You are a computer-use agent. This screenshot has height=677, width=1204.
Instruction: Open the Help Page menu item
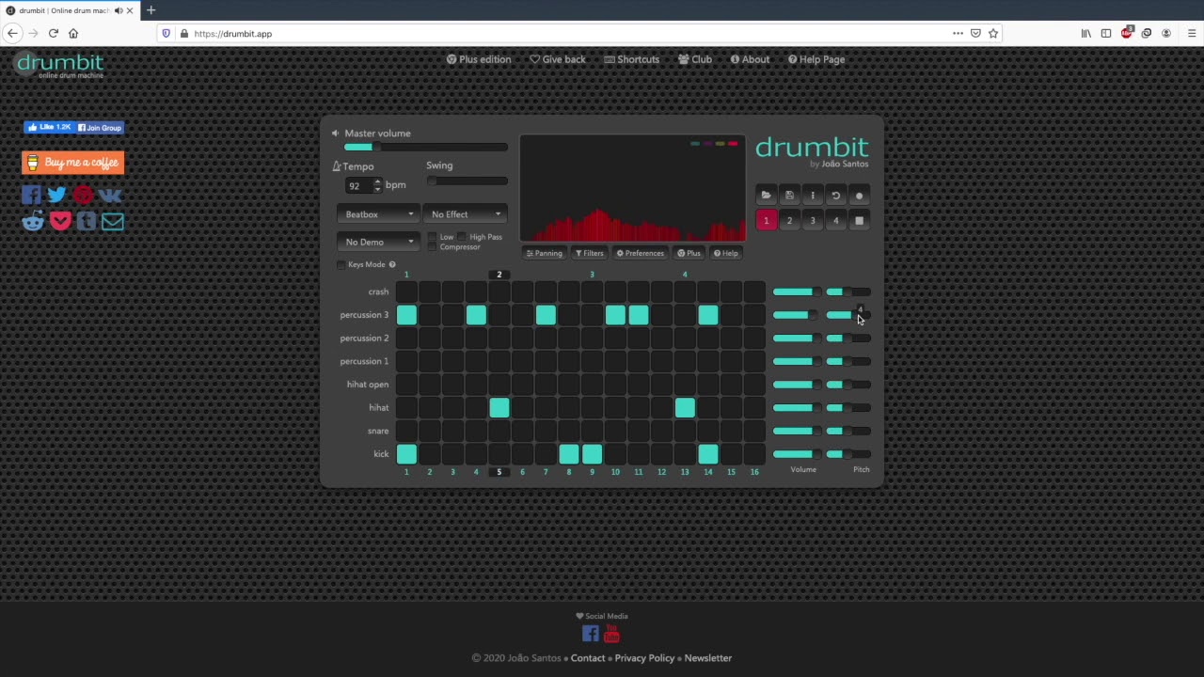point(816,59)
